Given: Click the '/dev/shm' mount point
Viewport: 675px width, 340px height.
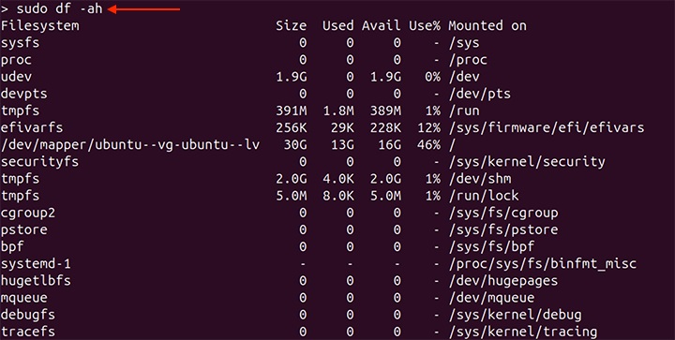Looking at the screenshot, I should coord(480,179).
